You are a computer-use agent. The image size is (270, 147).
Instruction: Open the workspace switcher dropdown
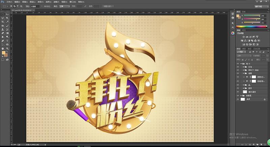[x=261, y=6]
